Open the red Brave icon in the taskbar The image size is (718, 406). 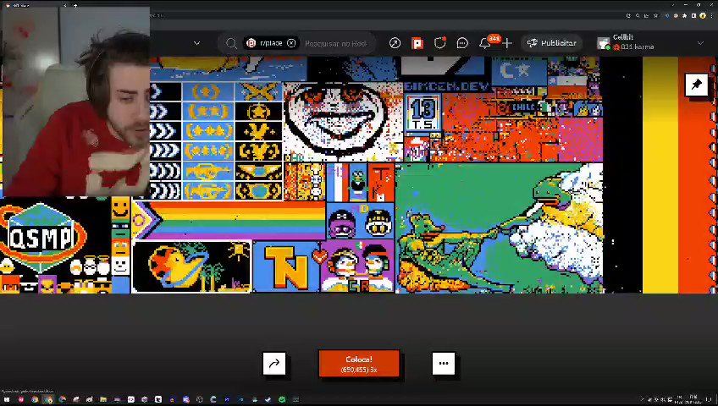tap(21, 399)
